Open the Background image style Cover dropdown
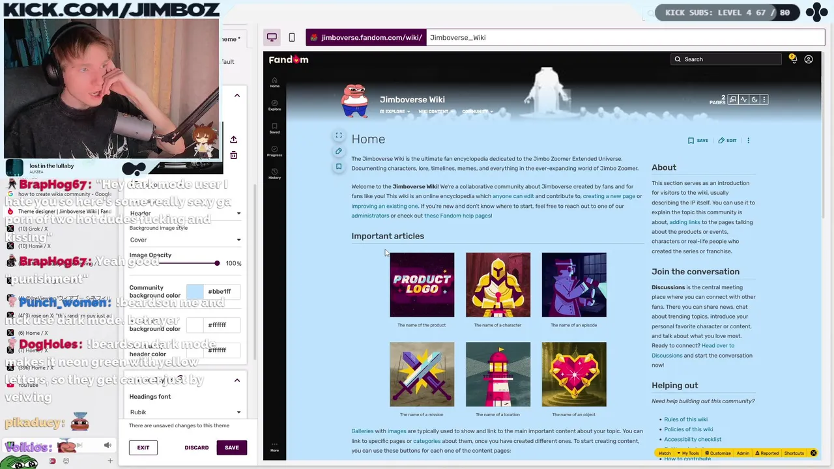The width and height of the screenshot is (834, 469). [x=185, y=240]
